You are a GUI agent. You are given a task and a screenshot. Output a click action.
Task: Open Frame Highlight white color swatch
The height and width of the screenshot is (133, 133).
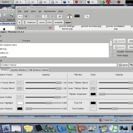tap(20, 103)
